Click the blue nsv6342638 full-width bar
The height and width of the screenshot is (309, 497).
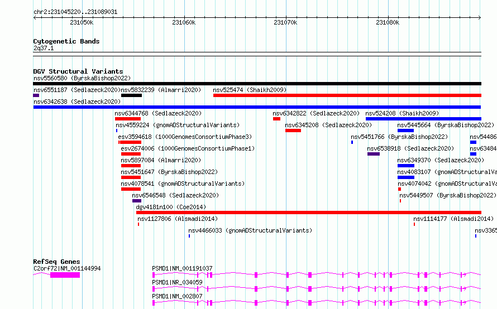tap(257, 107)
